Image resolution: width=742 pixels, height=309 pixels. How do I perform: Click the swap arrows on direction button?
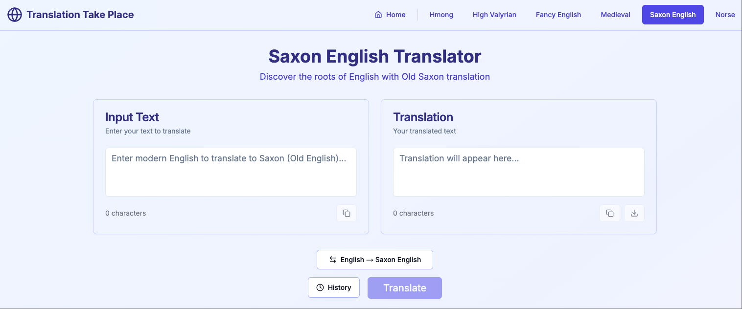[x=332, y=260]
